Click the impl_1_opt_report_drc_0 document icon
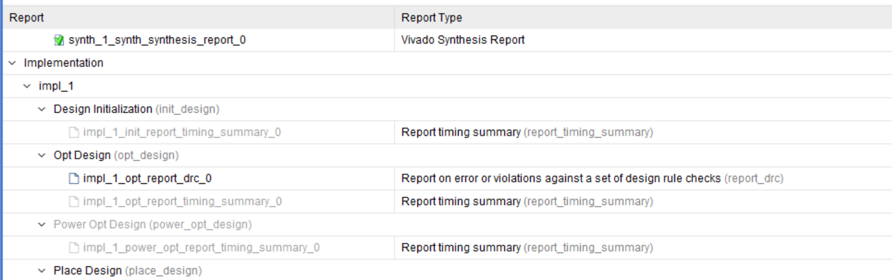 click(74, 178)
